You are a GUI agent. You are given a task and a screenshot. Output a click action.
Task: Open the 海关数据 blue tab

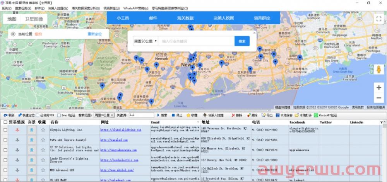185,18
